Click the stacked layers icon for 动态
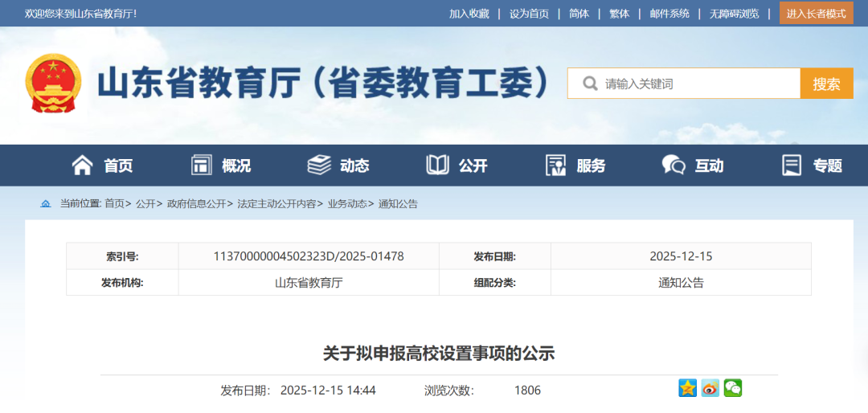This screenshot has height=413, width=868. pyautogui.click(x=319, y=166)
